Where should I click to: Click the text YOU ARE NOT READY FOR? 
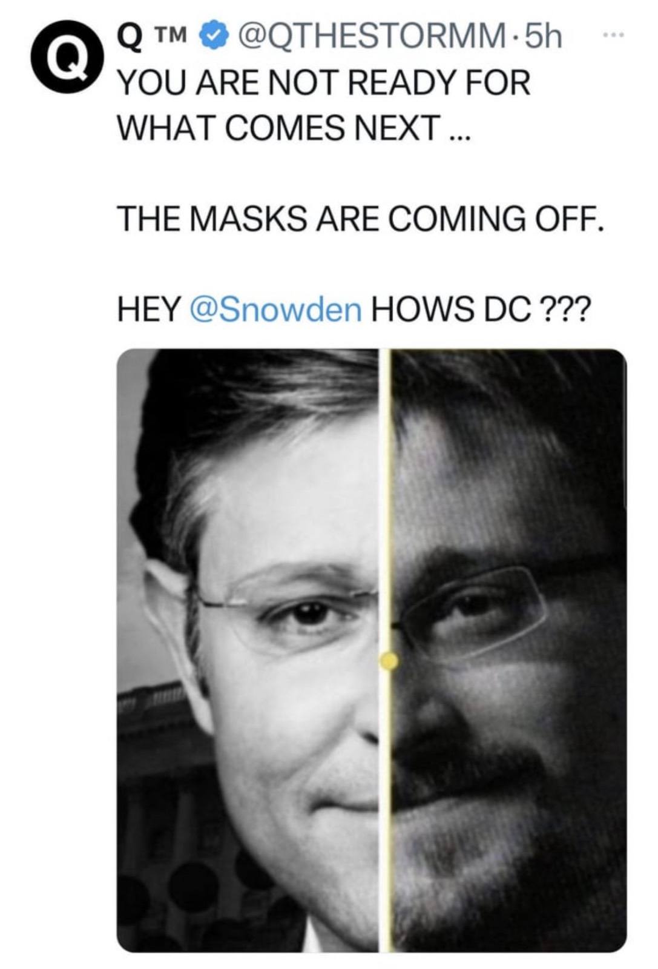point(324,82)
